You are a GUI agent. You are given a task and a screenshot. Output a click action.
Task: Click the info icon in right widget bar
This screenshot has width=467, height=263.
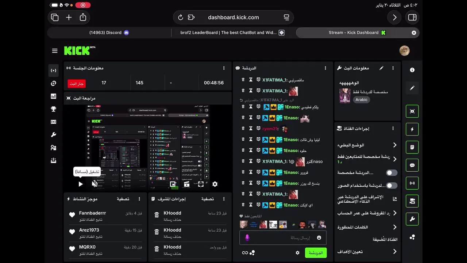point(412,70)
